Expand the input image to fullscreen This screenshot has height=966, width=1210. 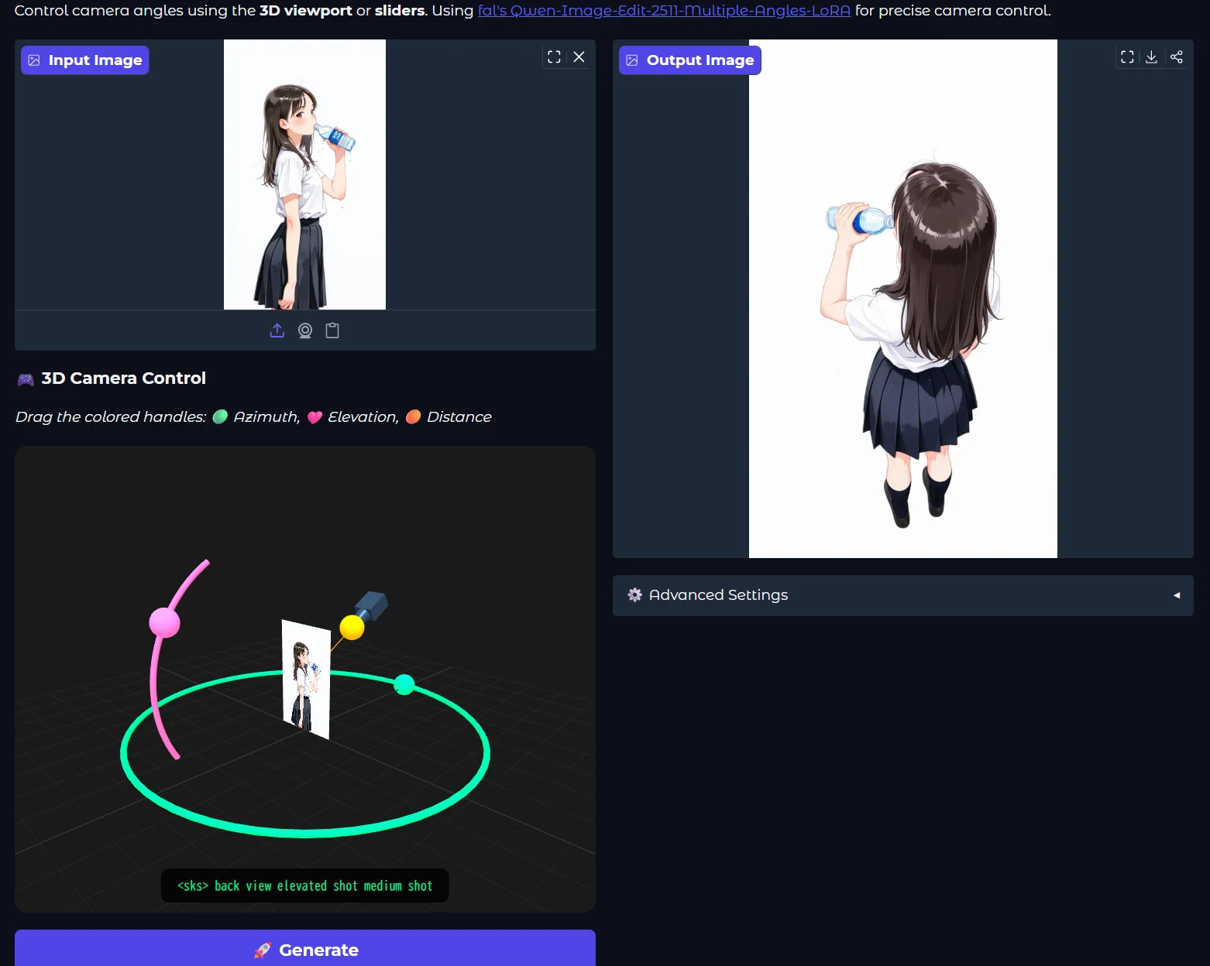[554, 57]
